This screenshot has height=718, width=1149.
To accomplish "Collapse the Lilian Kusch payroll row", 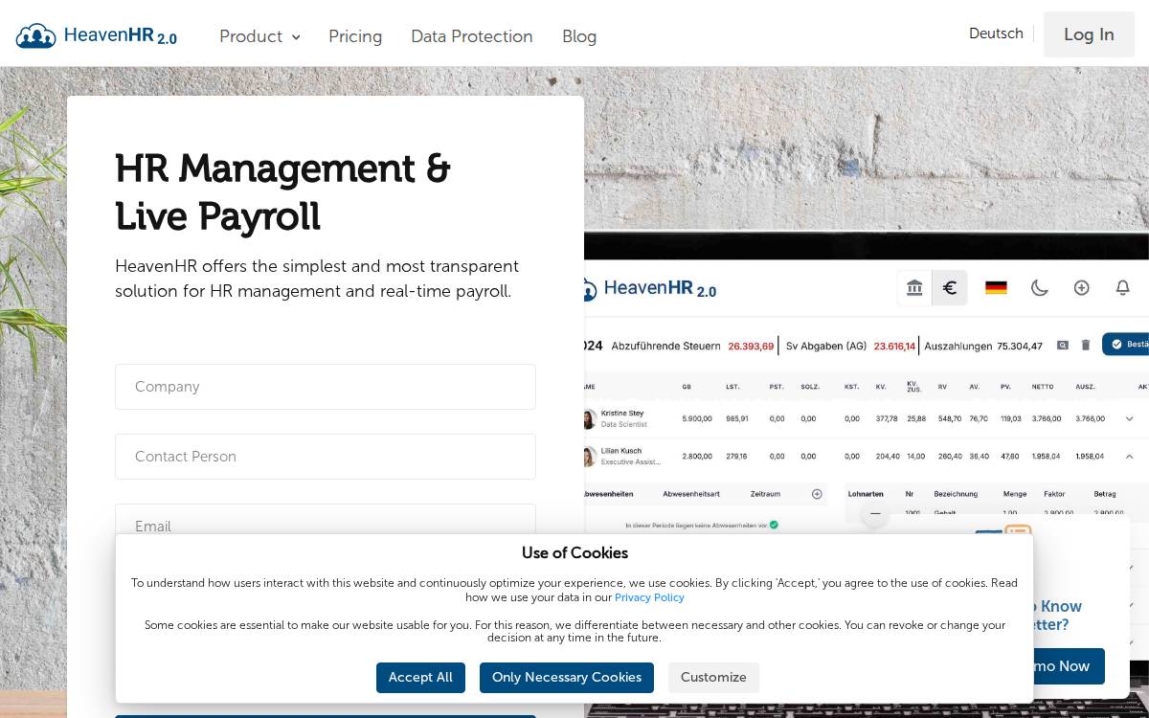I will click(x=1129, y=457).
